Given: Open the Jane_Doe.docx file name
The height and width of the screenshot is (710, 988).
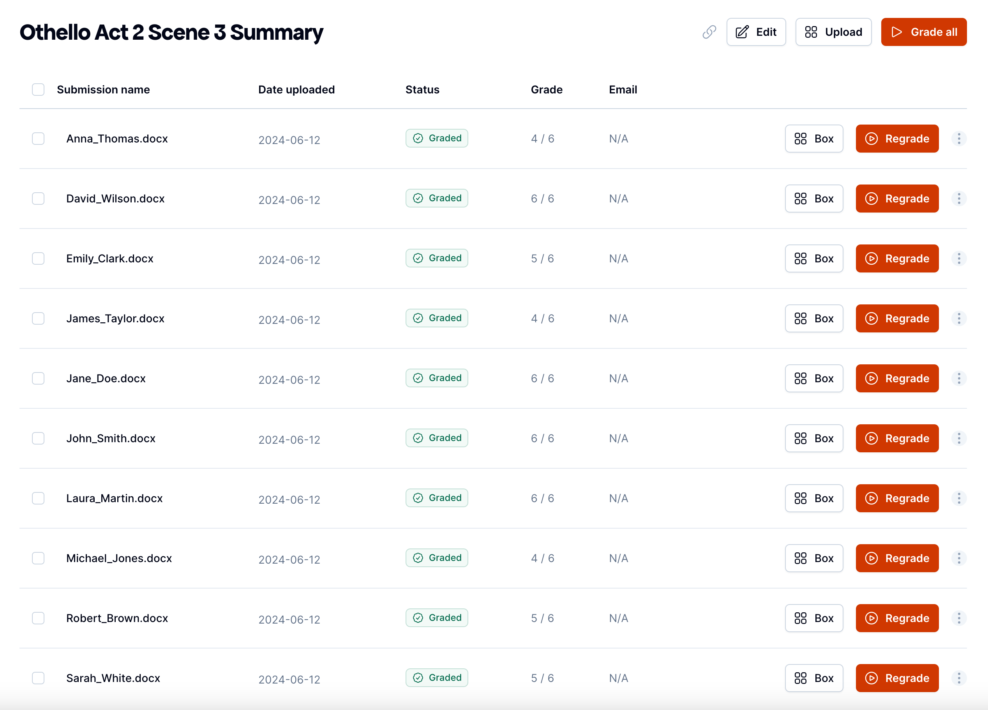Looking at the screenshot, I should [106, 378].
